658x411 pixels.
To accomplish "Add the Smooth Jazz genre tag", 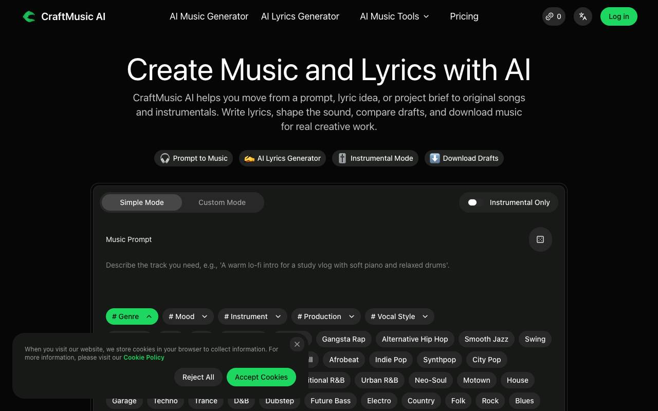I will (x=486, y=339).
